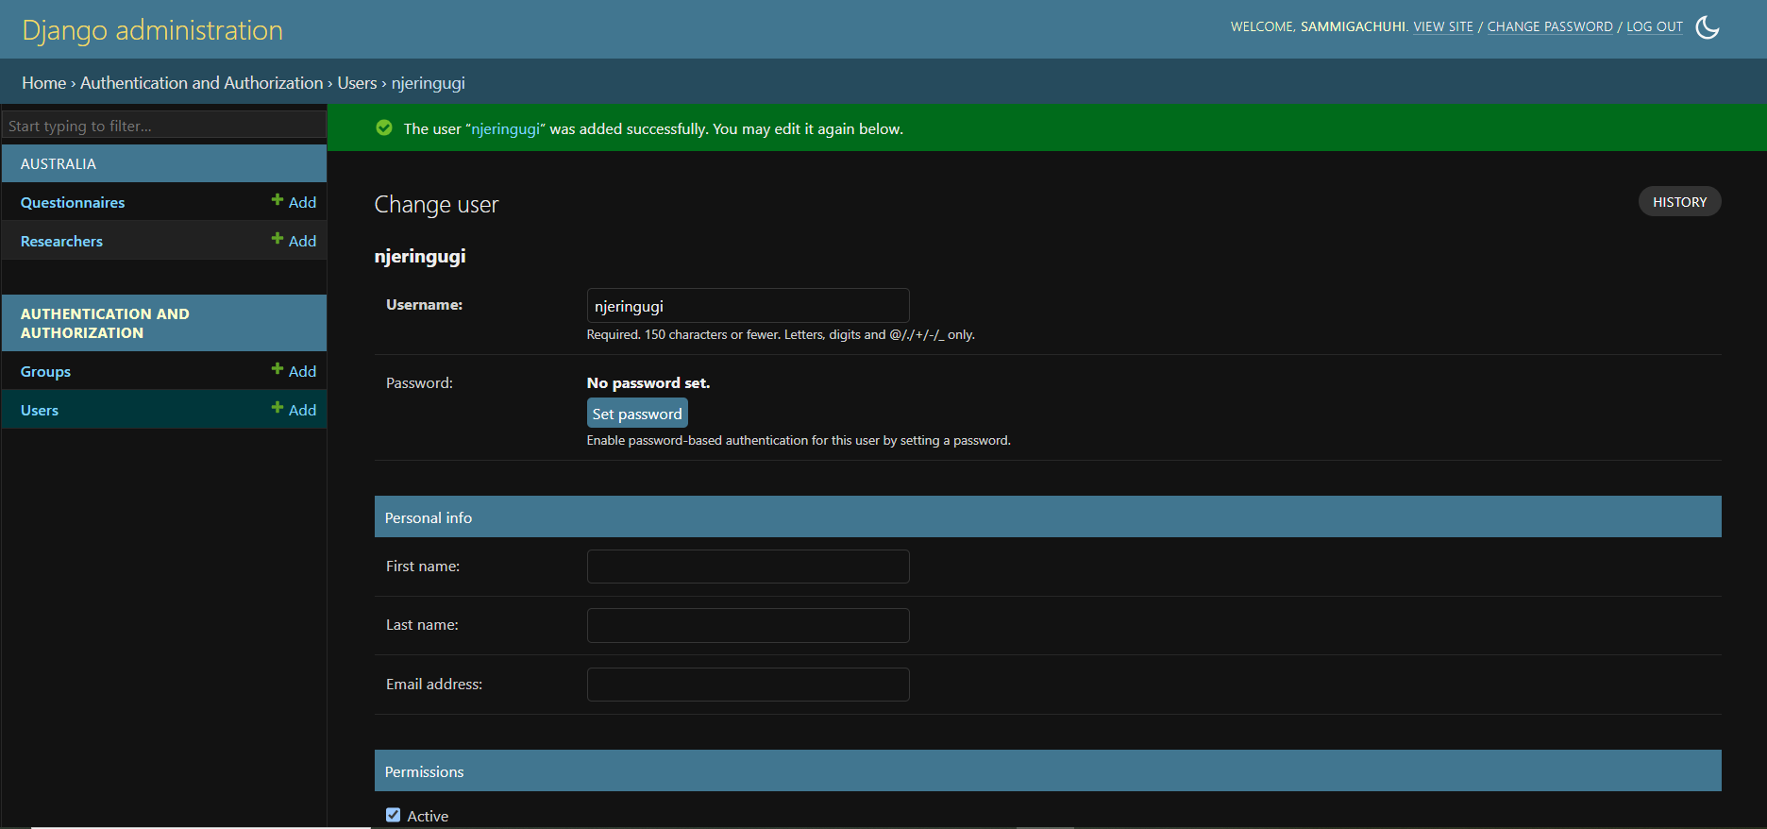This screenshot has width=1767, height=829.
Task: Go to Users breadcrumb
Action: [x=357, y=83]
